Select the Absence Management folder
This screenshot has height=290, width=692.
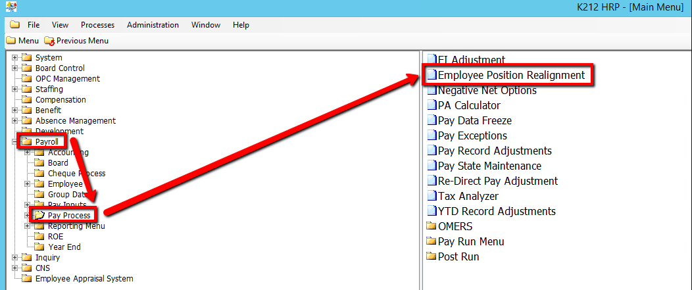tap(75, 121)
